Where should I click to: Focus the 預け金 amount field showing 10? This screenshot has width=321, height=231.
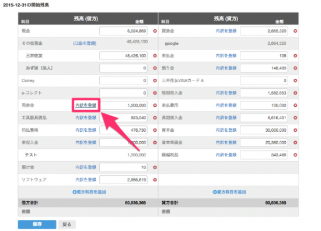point(124,167)
